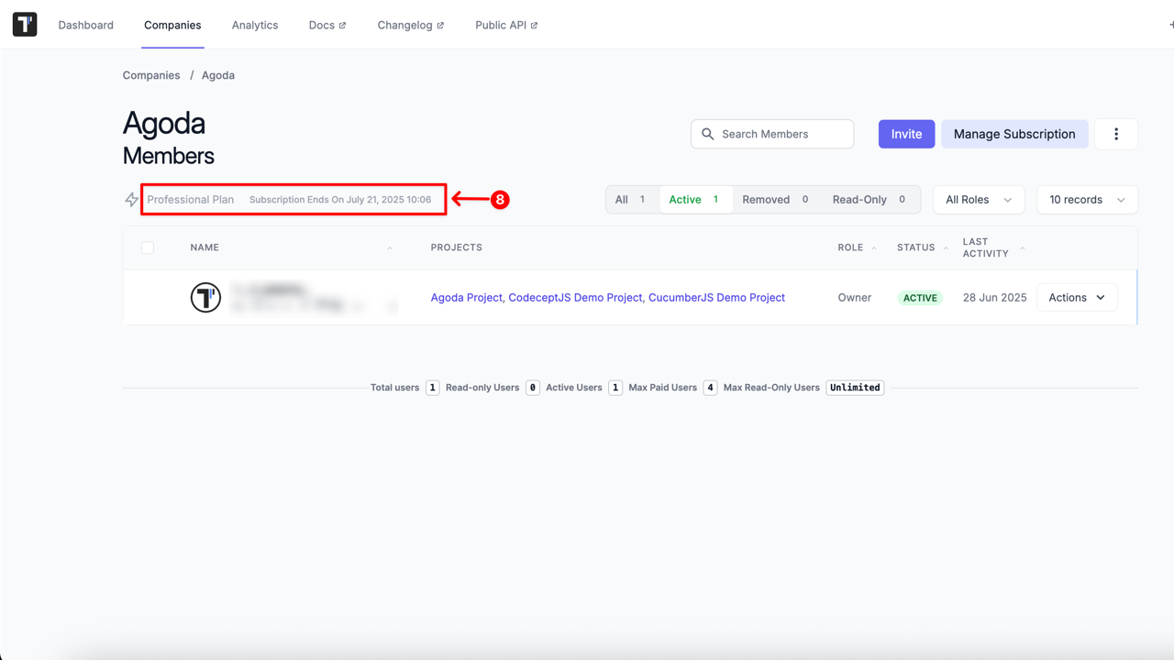Switch to the Removed members filter
The height and width of the screenshot is (660, 1174).
(775, 200)
